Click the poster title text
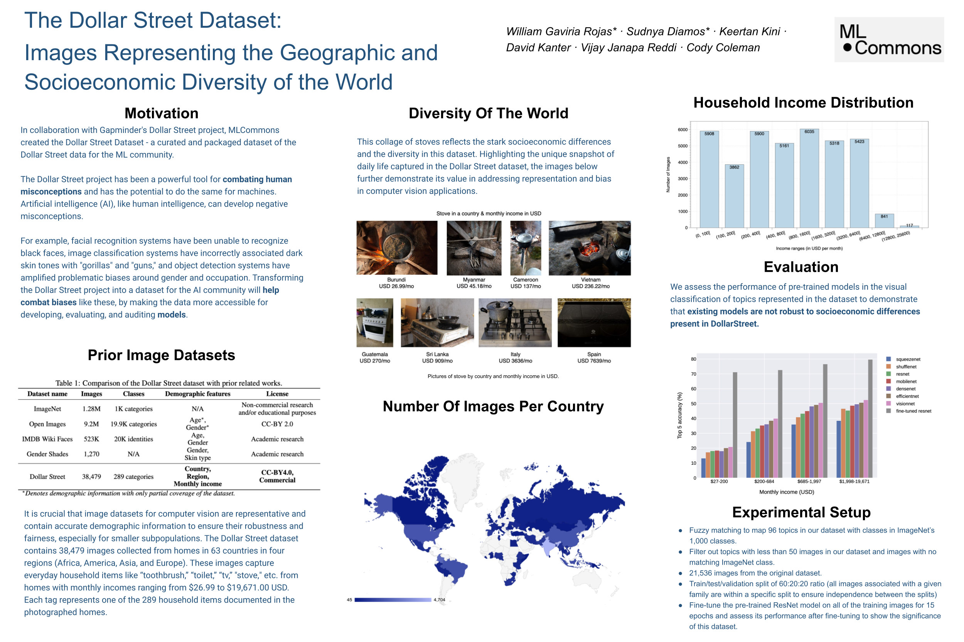Viewport: 964px width, 642px height. (x=231, y=51)
